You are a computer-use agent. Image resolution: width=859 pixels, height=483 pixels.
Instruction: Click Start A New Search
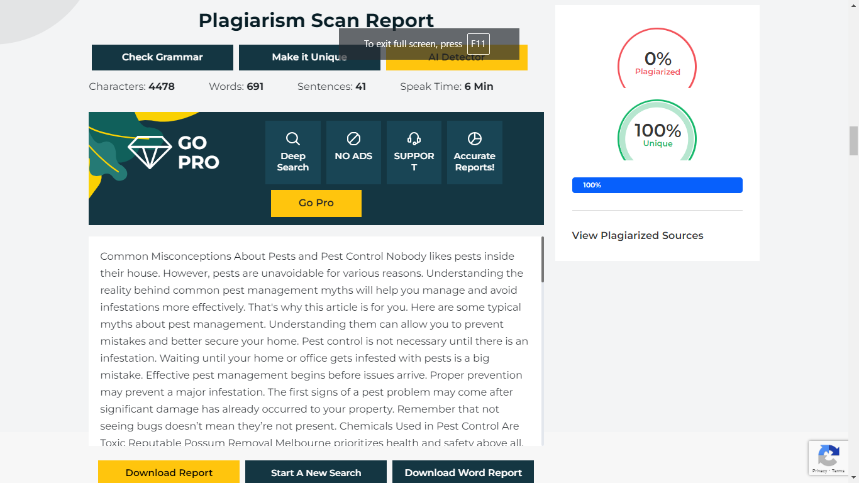click(316, 472)
